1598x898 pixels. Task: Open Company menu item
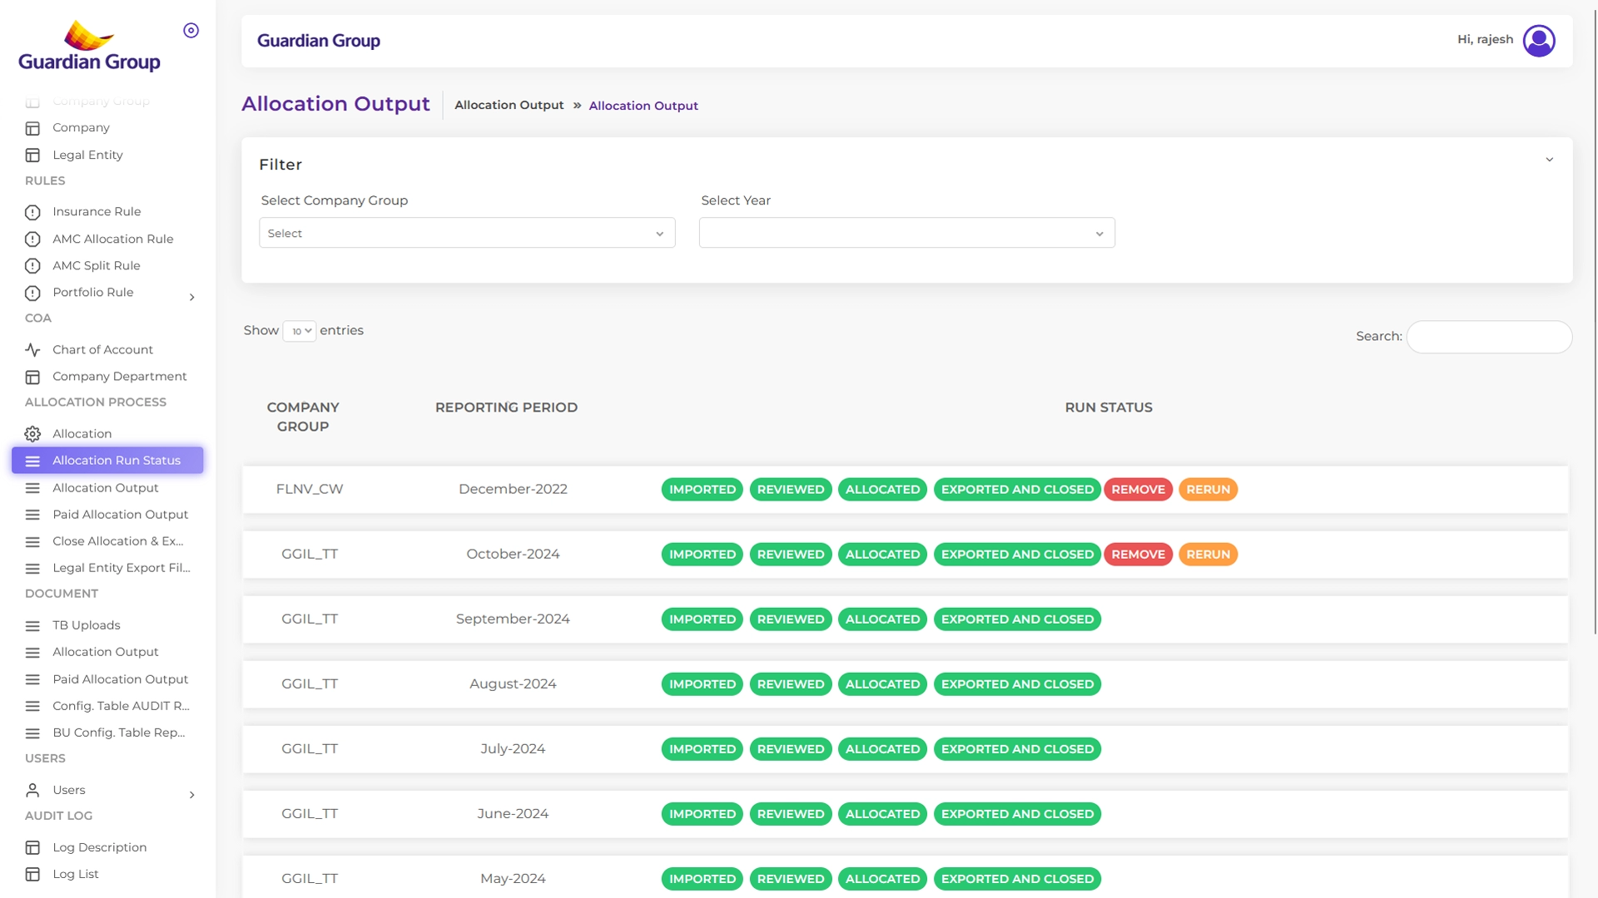[81, 128]
